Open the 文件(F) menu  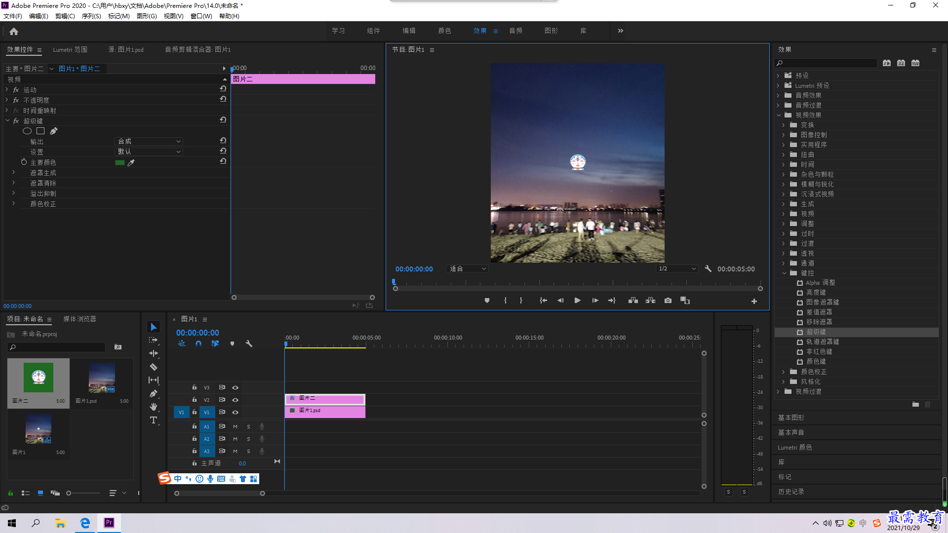click(x=13, y=16)
